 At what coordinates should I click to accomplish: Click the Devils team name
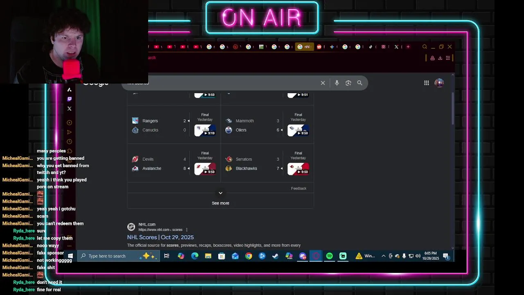(148, 159)
